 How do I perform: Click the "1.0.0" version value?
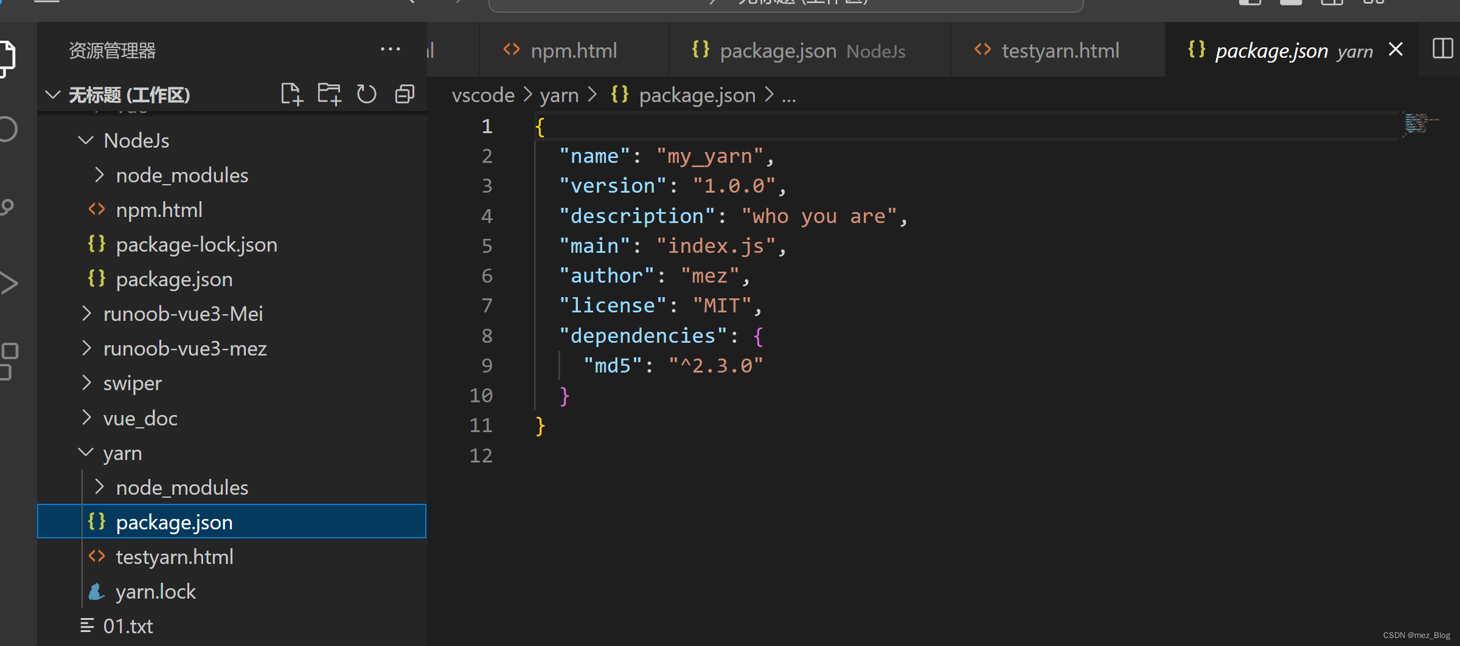click(734, 186)
